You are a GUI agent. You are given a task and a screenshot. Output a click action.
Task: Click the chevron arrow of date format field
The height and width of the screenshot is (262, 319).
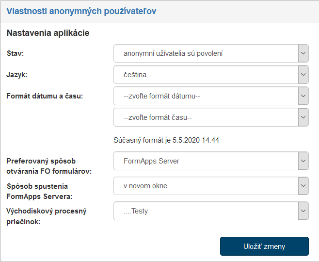click(x=303, y=96)
